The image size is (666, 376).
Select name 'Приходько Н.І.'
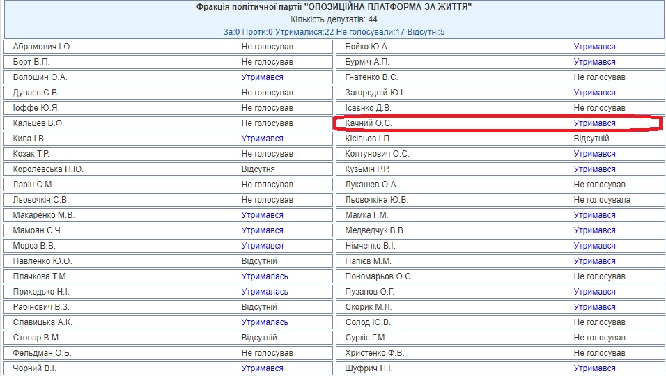[41, 292]
